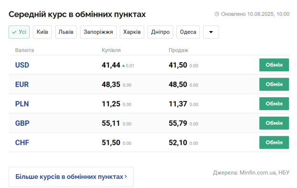Viewport: 297px width, 188px height.
Task: Click Обмін button for USD
Action: pyautogui.click(x=274, y=65)
